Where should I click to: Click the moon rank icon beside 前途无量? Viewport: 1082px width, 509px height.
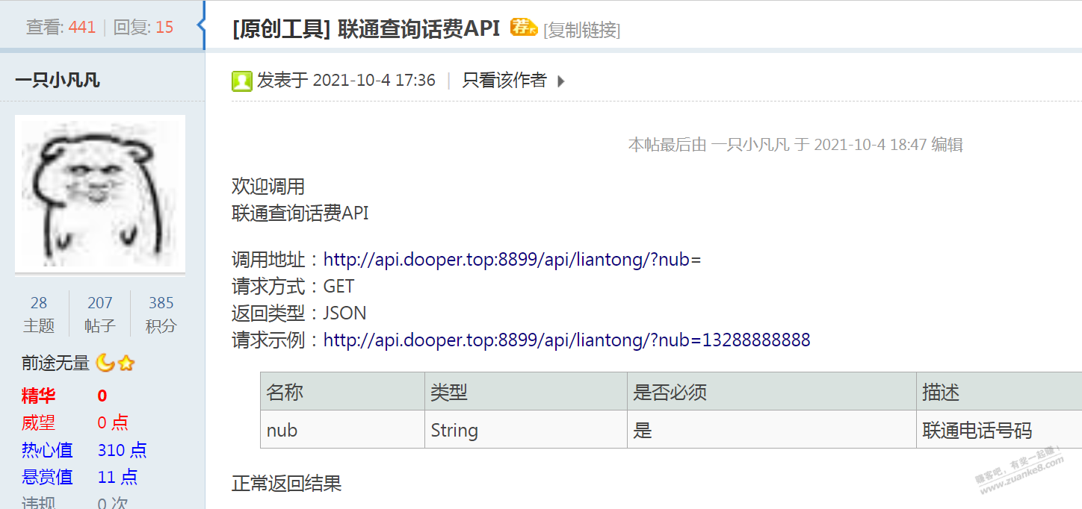[x=105, y=363]
